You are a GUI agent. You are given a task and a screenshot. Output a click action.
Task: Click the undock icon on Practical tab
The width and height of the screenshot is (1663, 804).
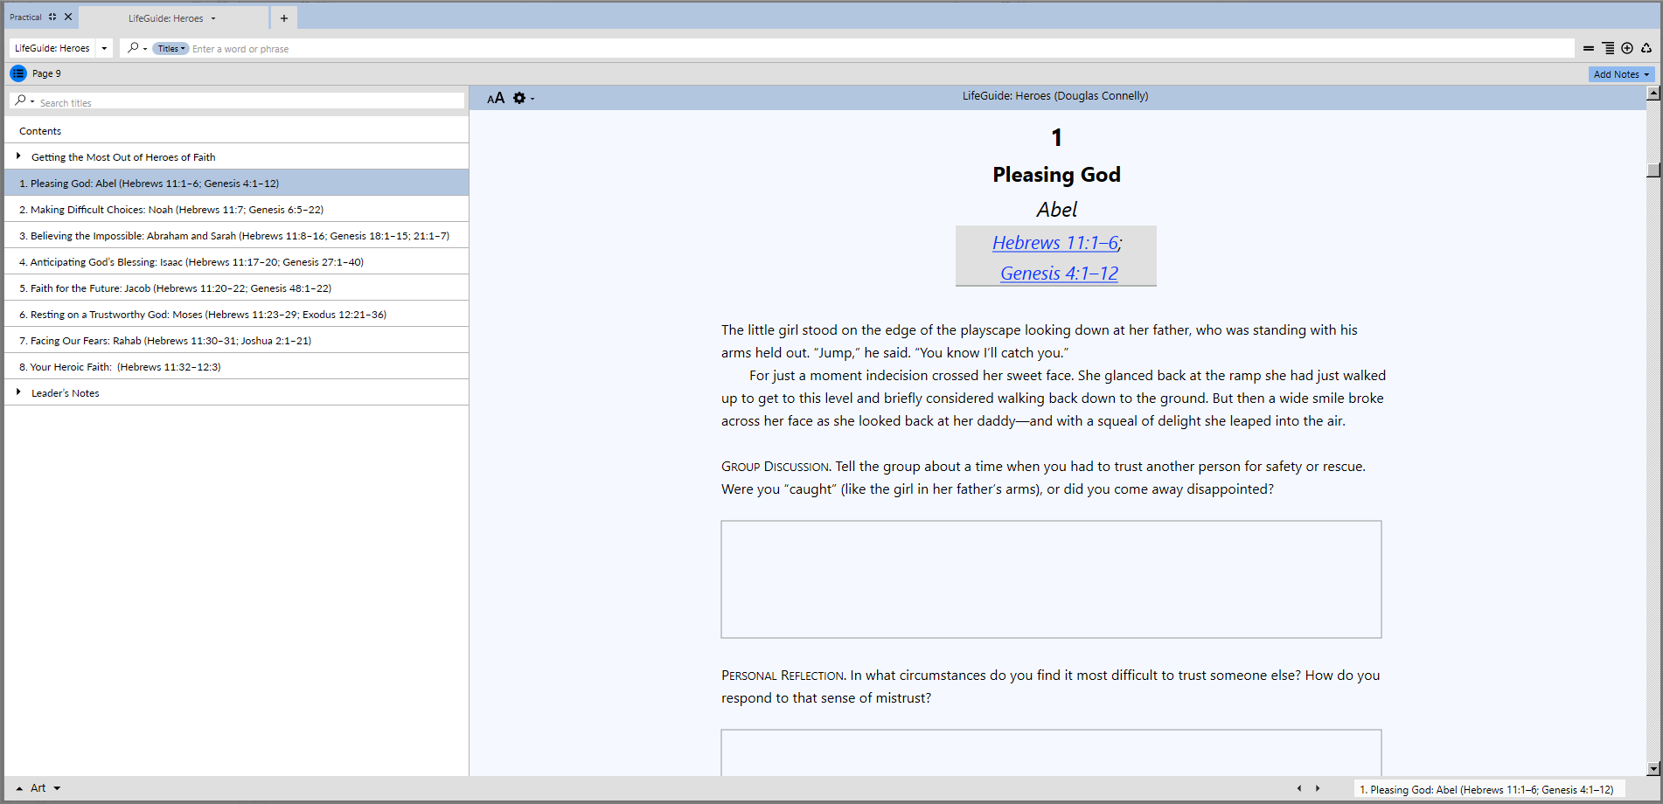[52, 17]
